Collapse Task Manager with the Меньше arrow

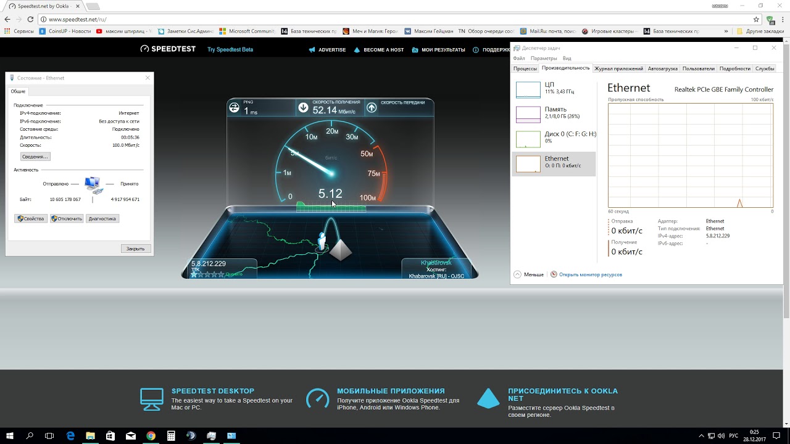point(517,274)
